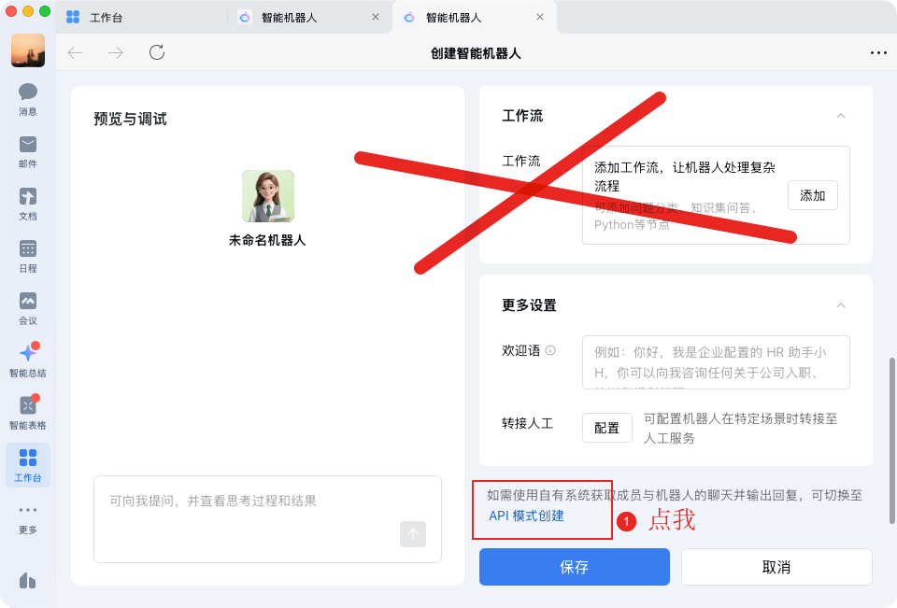
Task: Click the API 模式创建 link
Action: 526,516
